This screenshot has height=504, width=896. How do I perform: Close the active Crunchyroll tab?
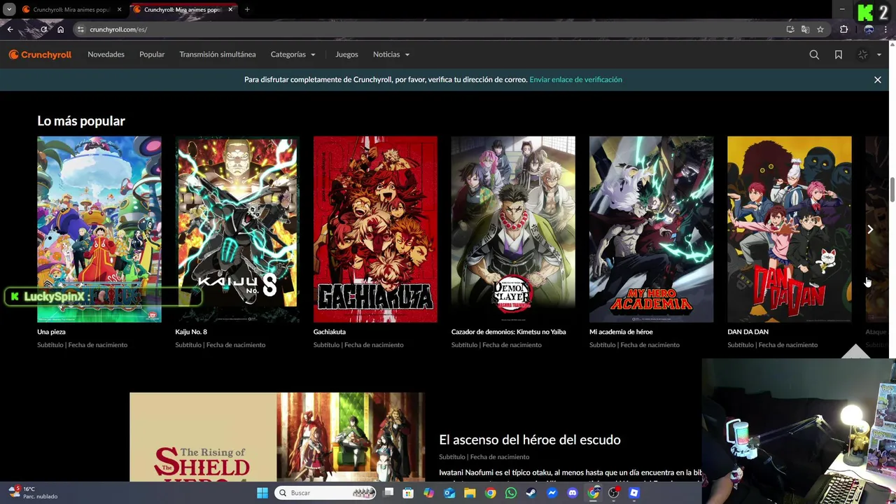[x=230, y=10]
